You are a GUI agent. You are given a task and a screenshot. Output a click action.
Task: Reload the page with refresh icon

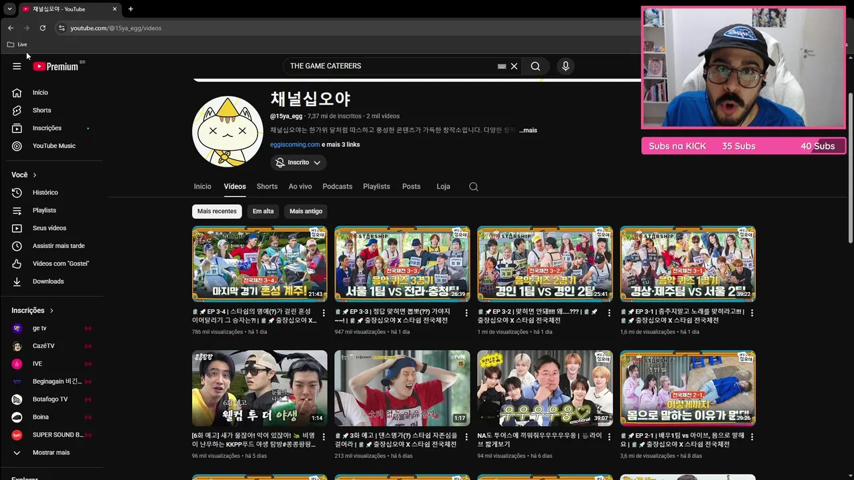click(43, 28)
